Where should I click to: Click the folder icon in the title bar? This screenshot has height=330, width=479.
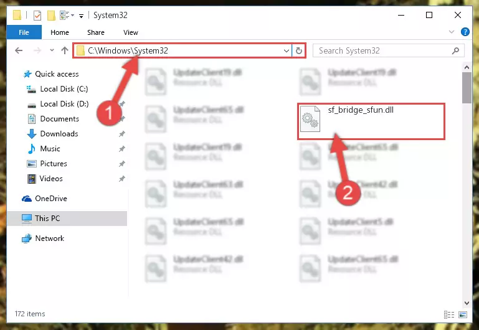click(17, 15)
